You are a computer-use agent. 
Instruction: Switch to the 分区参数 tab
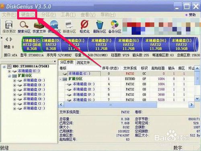67,62
